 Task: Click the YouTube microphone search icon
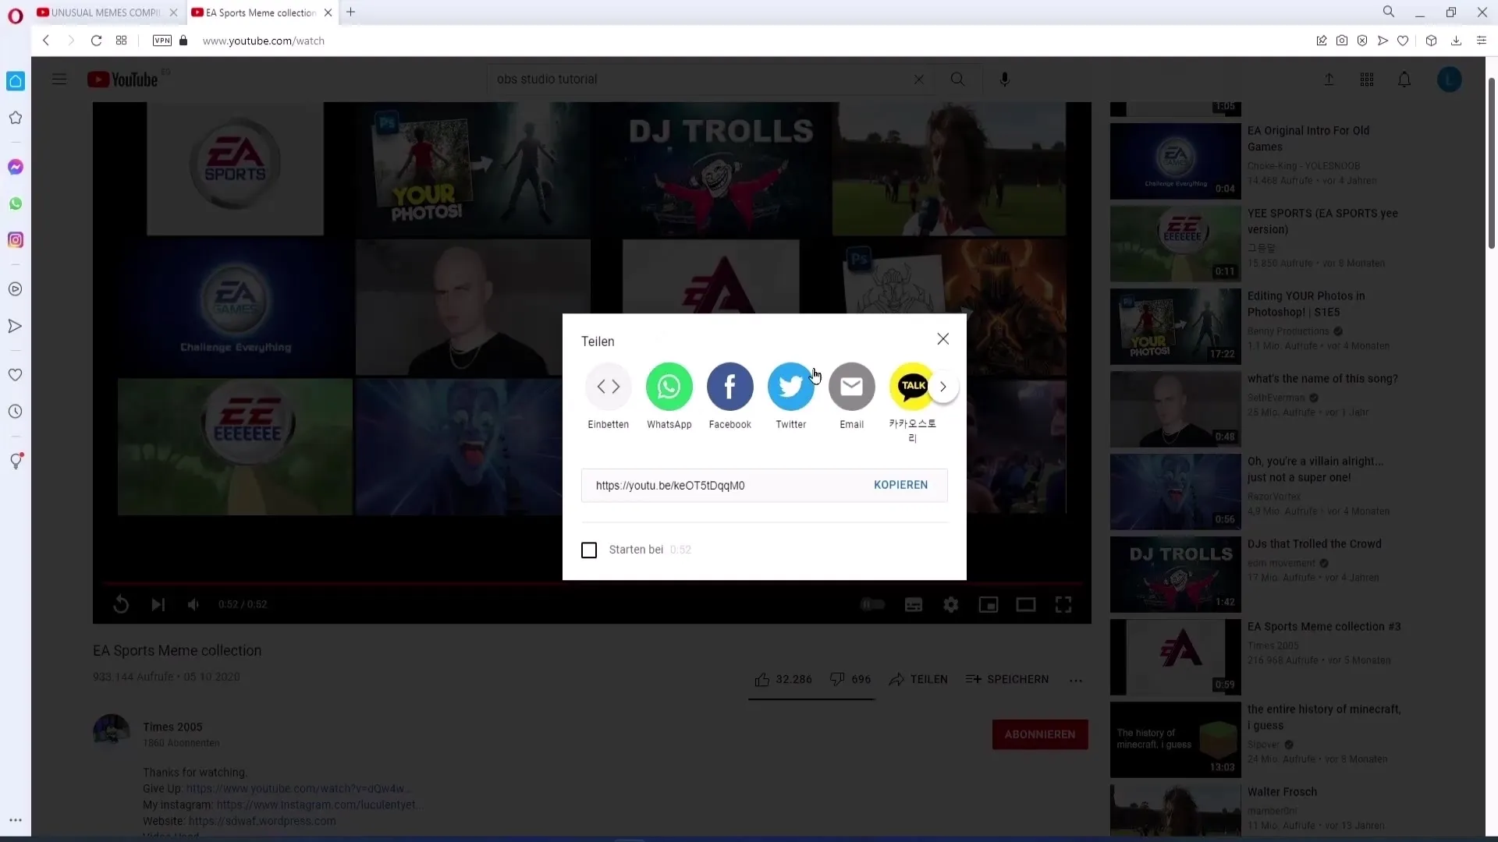(x=1003, y=80)
